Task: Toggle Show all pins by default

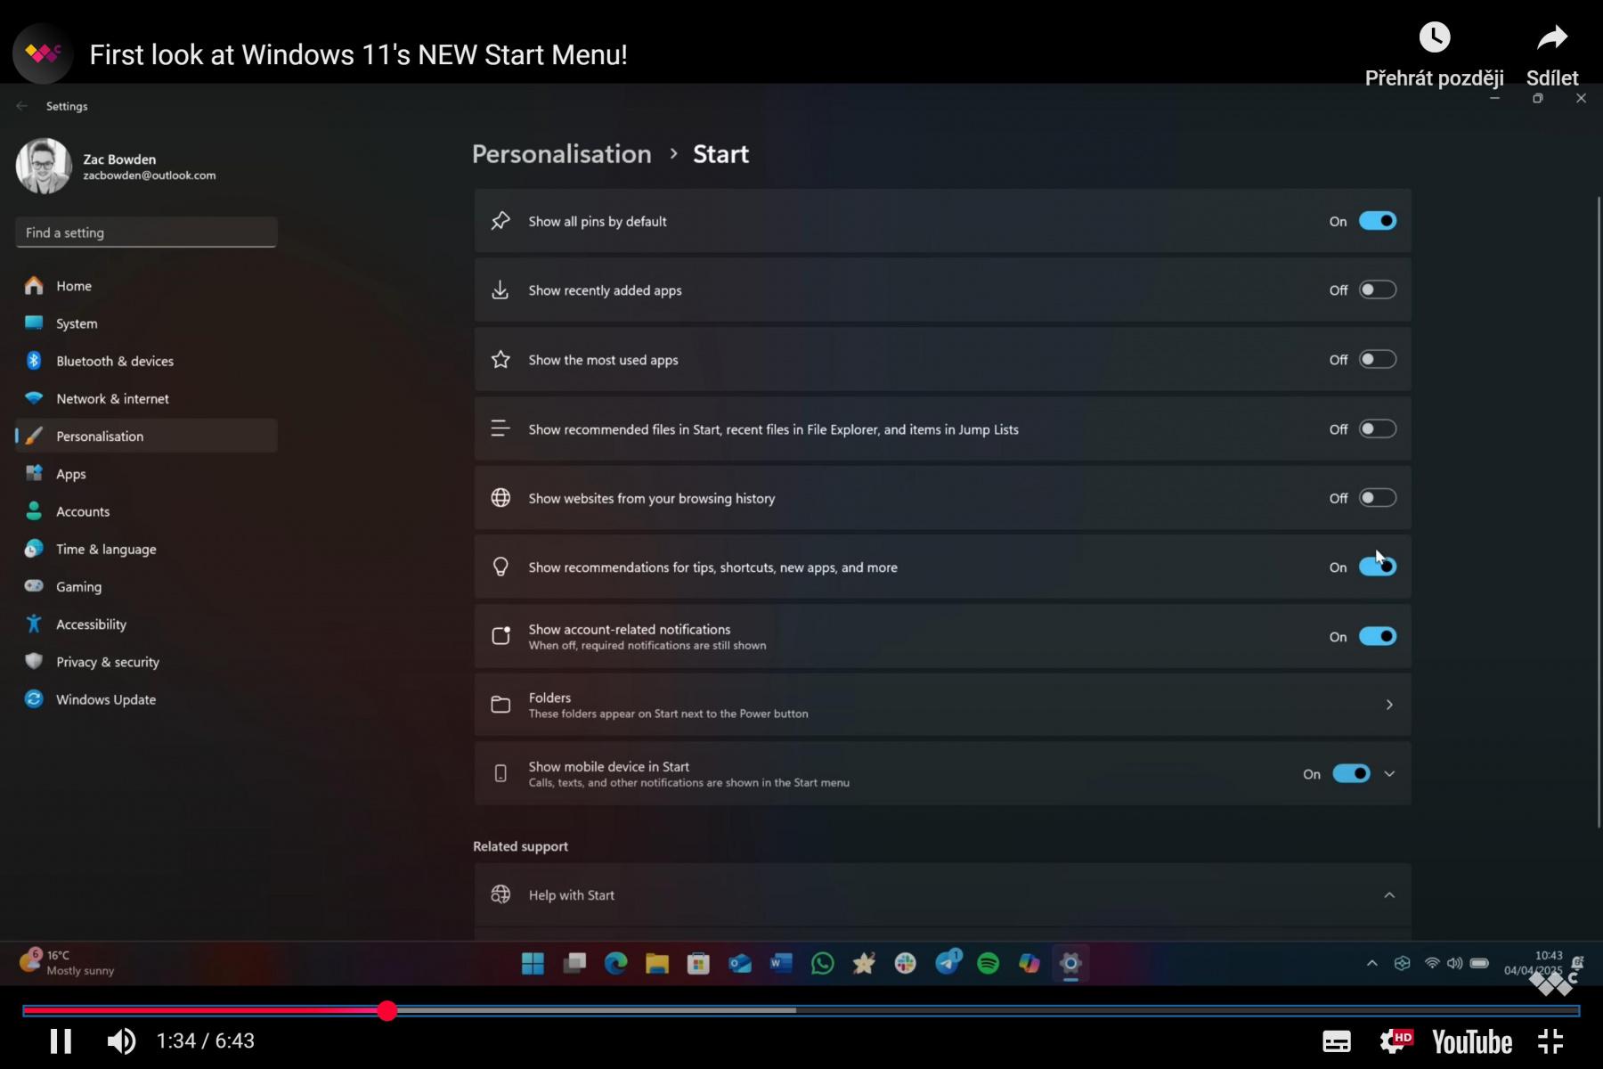Action: point(1377,221)
